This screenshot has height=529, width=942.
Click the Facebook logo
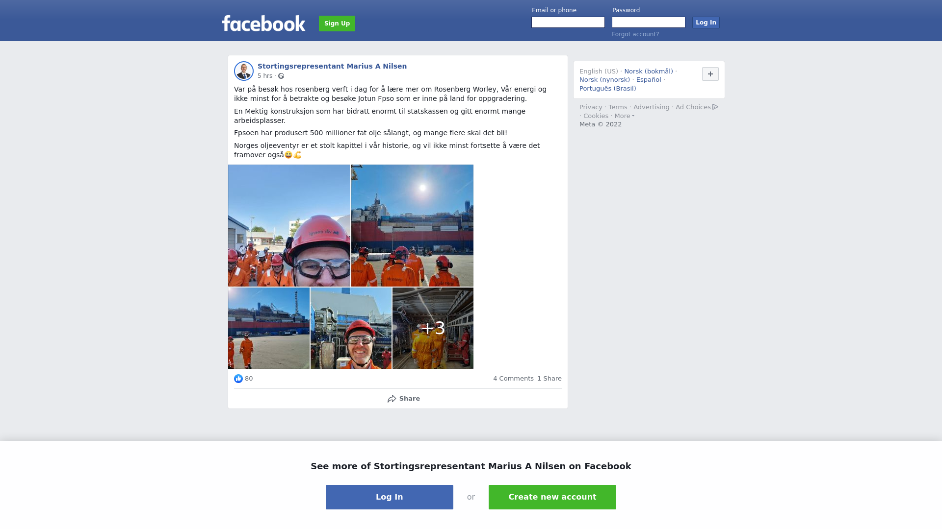pyautogui.click(x=263, y=23)
